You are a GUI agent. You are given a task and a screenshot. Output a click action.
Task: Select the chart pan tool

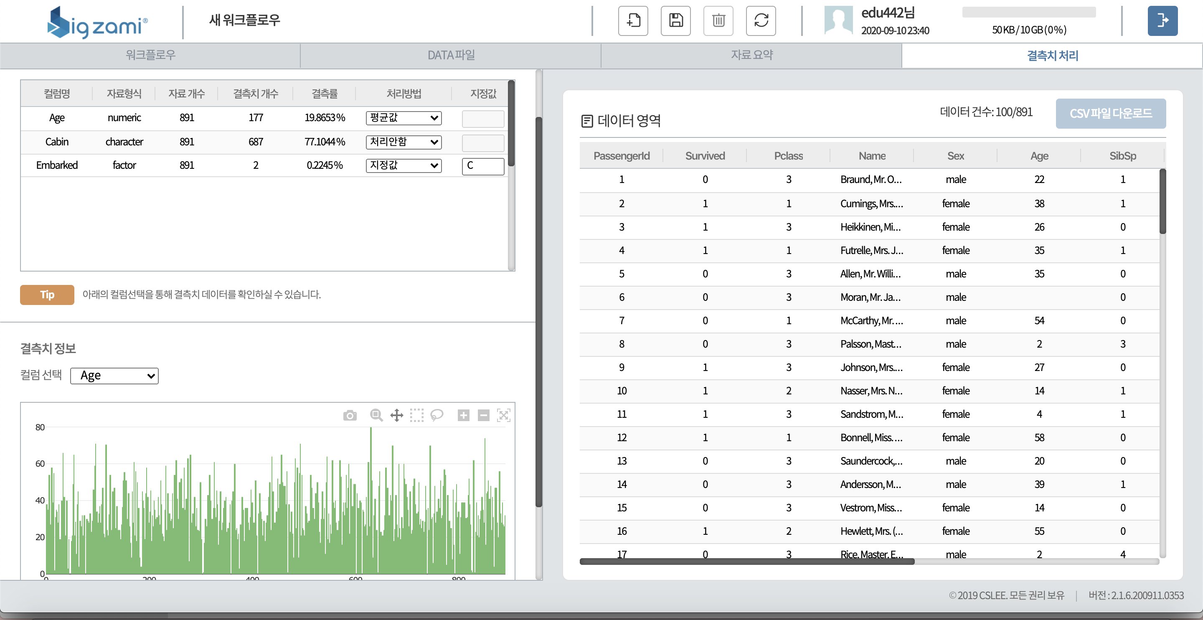click(x=396, y=415)
